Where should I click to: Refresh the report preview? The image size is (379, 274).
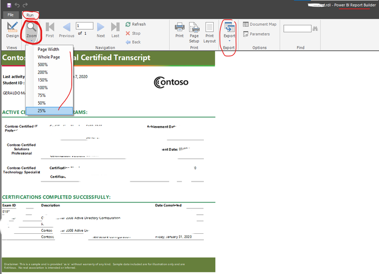[136, 24]
